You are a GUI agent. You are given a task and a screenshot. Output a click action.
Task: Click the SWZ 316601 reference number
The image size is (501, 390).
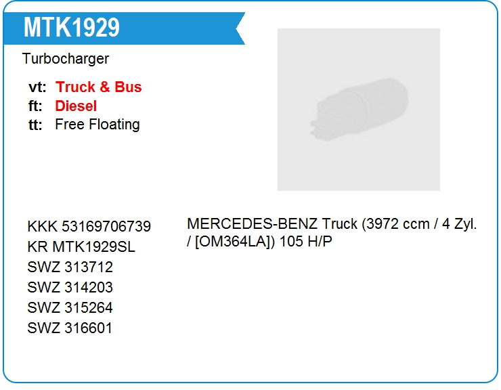pyautogui.click(x=70, y=328)
